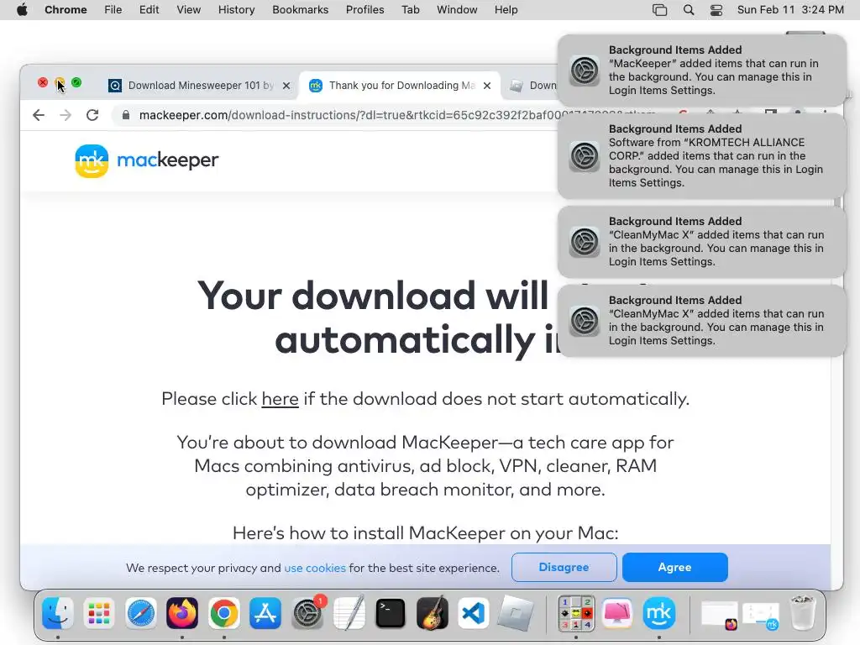The width and height of the screenshot is (860, 645).
Task: Open the View menu
Action: click(189, 10)
